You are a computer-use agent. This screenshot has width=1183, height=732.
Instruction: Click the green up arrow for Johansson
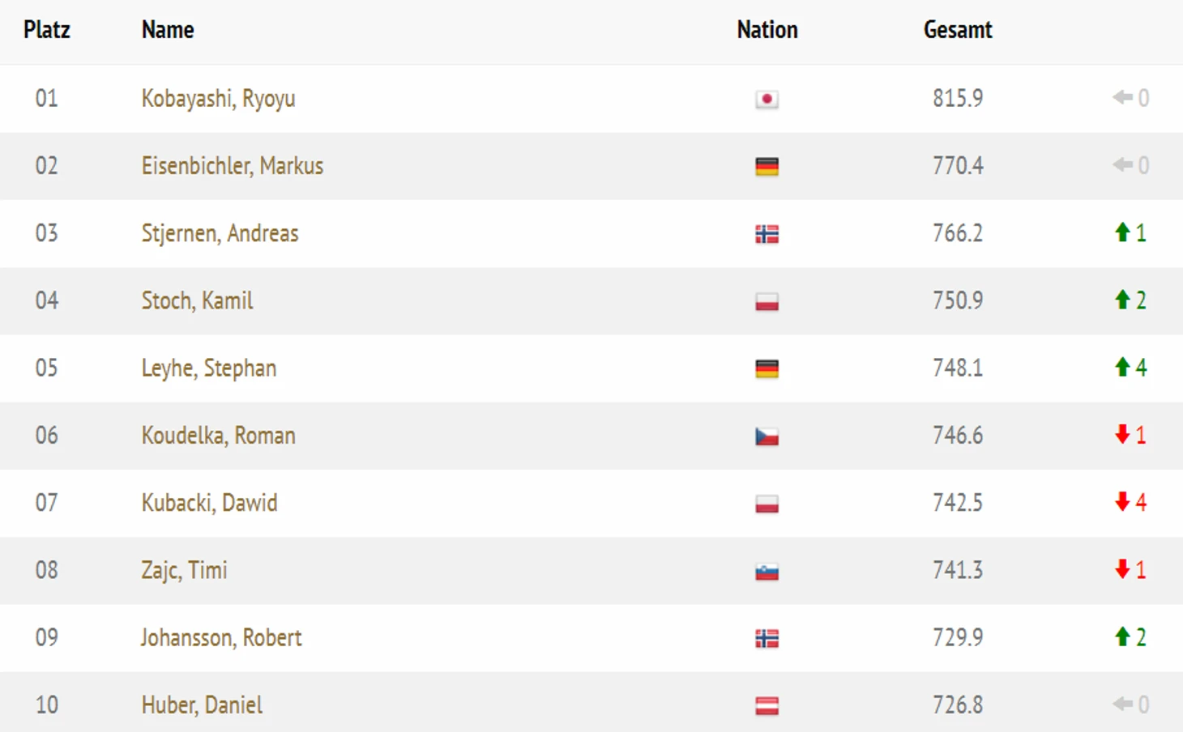click(1122, 636)
